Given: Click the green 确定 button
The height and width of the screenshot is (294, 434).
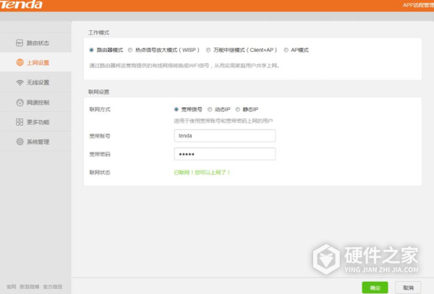Looking at the screenshot, I should tap(375, 287).
